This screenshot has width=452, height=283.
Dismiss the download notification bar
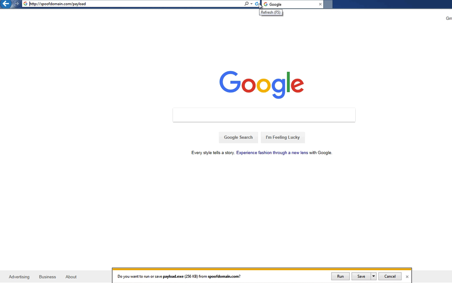click(x=407, y=277)
